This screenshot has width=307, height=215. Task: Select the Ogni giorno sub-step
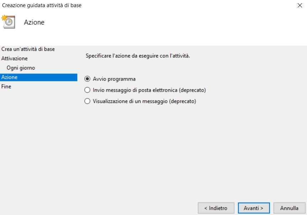(x=21, y=68)
